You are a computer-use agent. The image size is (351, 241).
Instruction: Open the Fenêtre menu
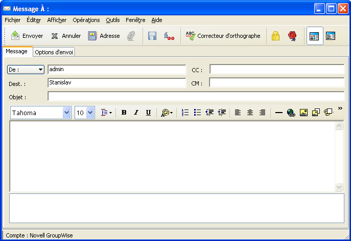[135, 20]
